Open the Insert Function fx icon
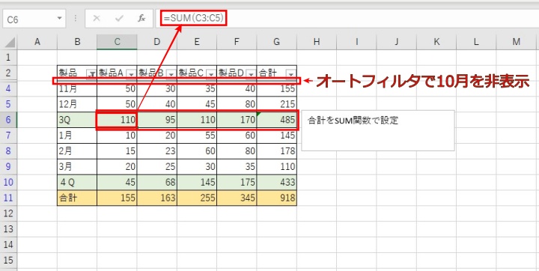 141,19
